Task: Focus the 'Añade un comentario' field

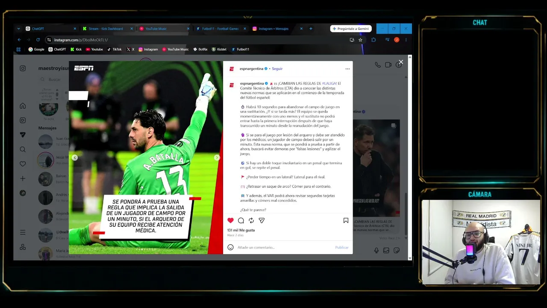Action: click(x=284, y=247)
